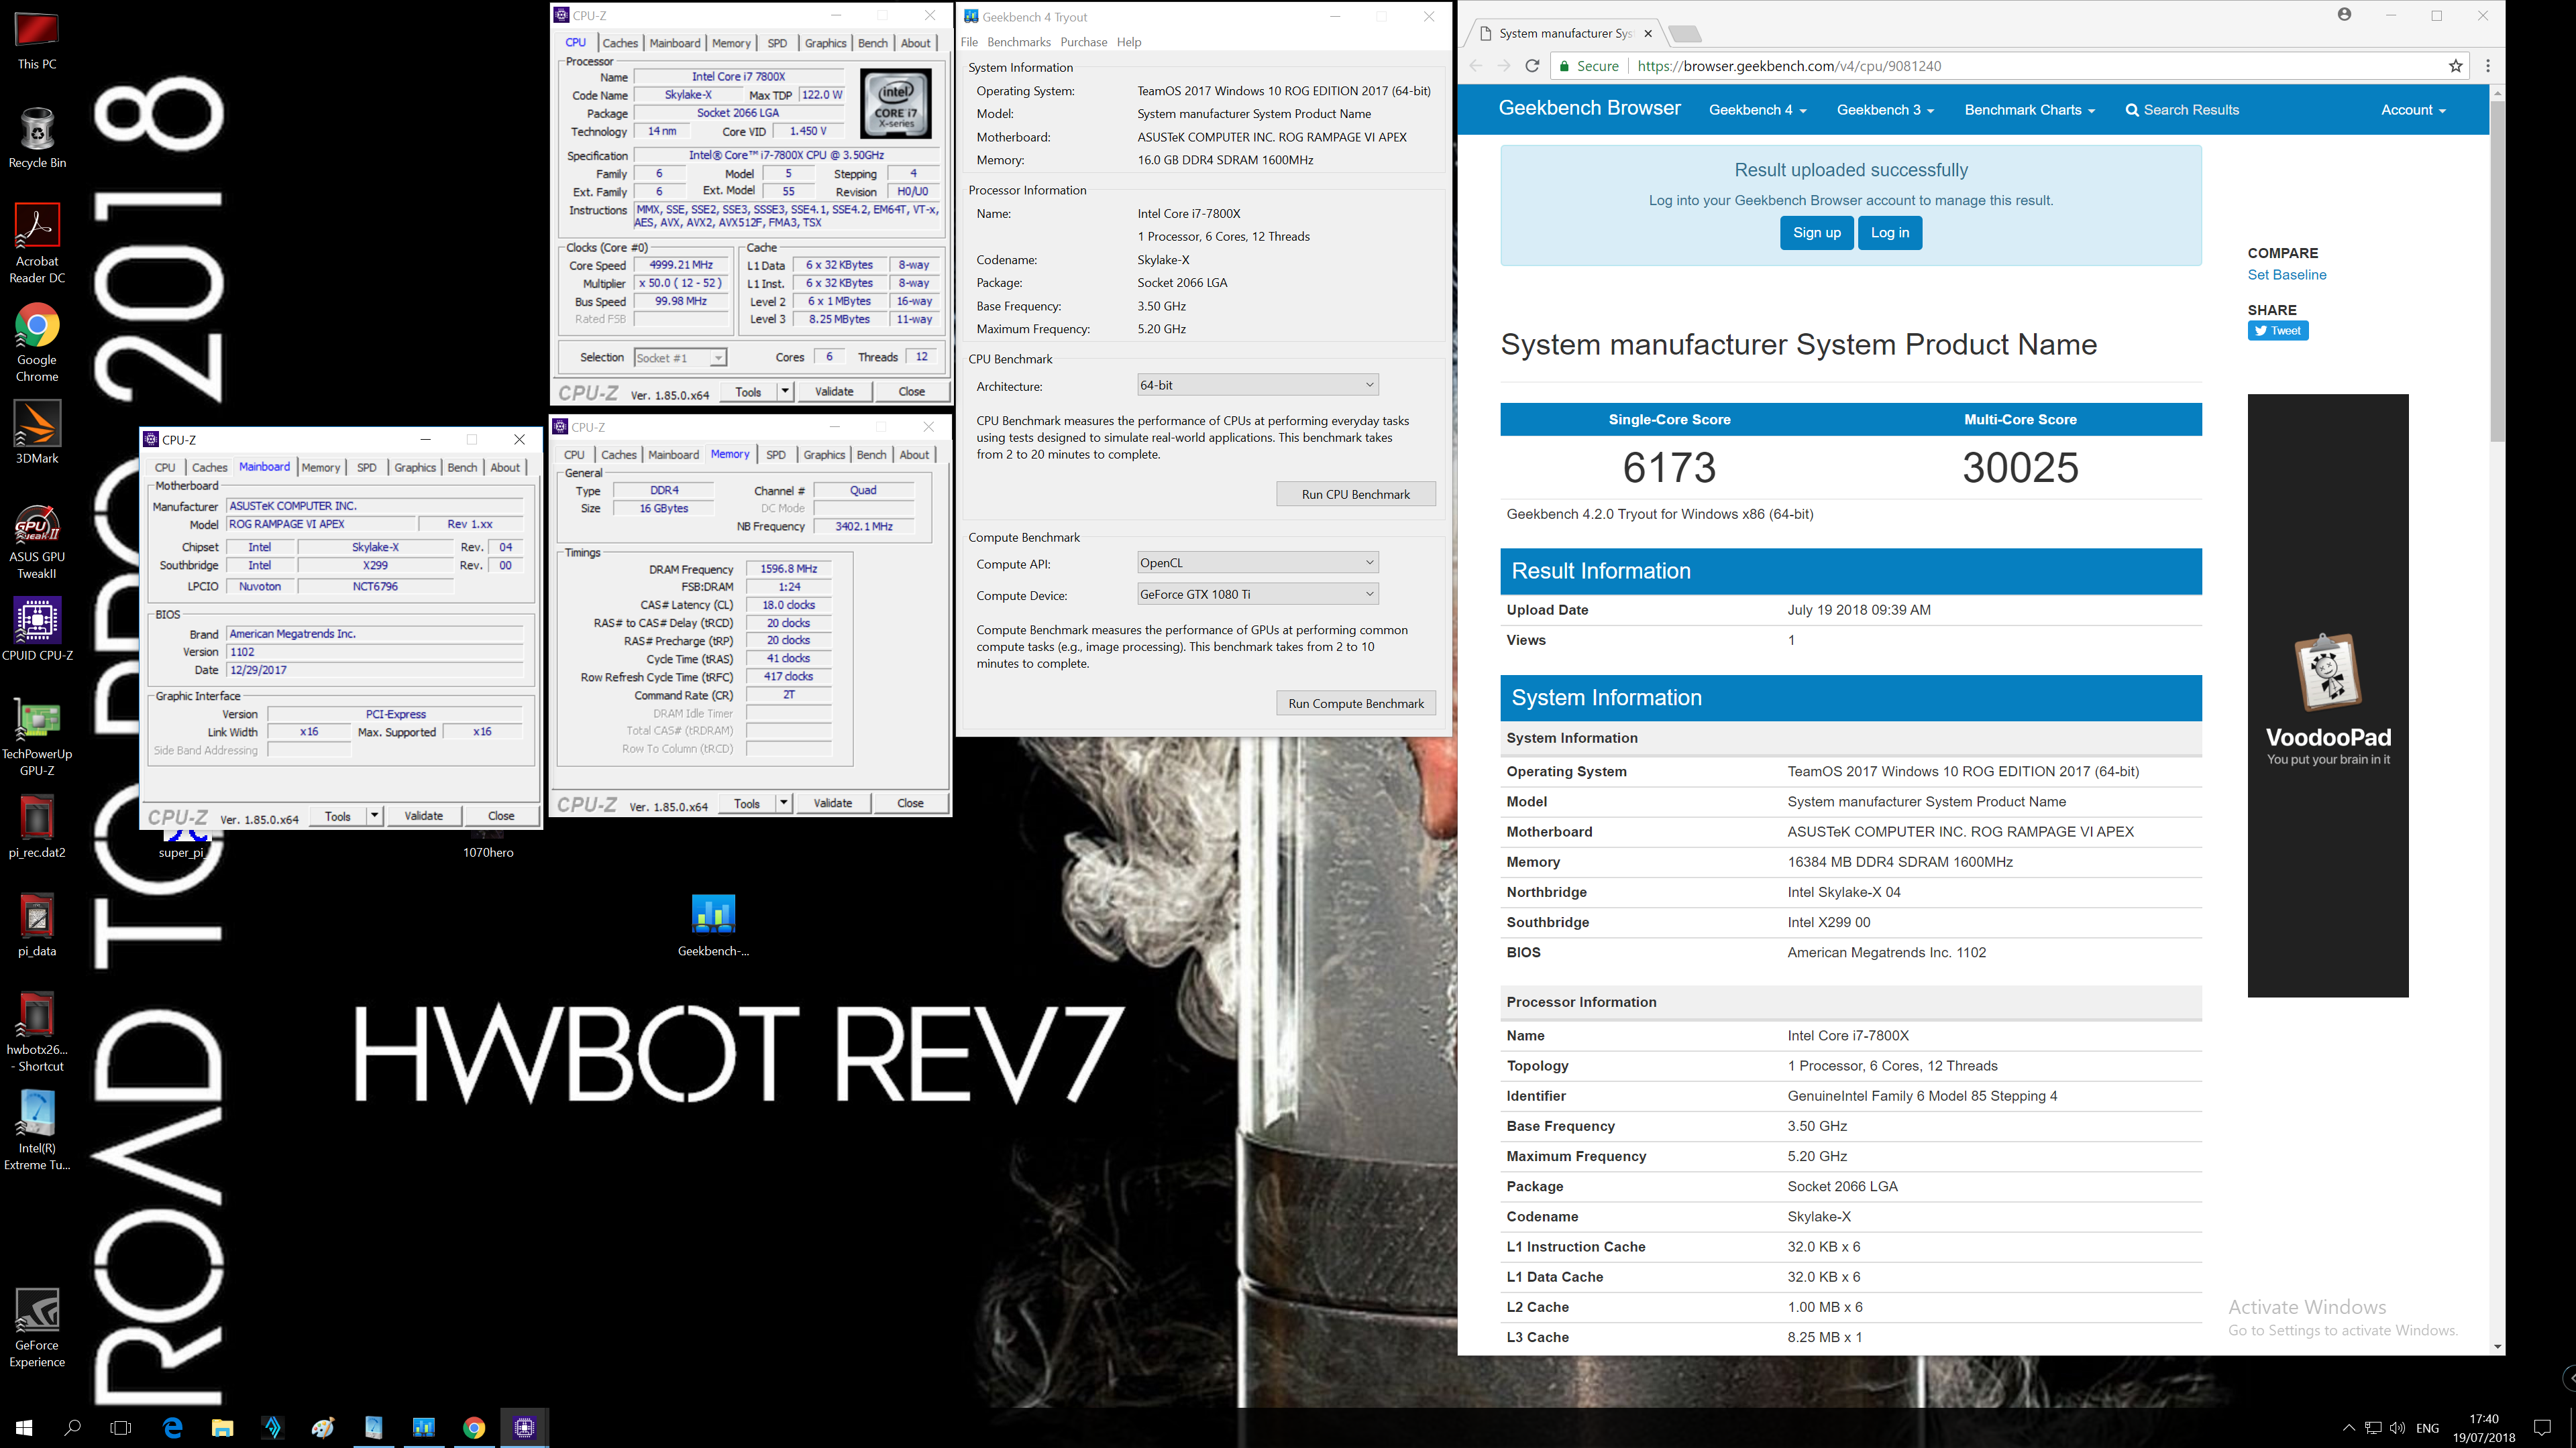Expand Architecture 64-bit dropdown
Screen dimensions: 2576x1448
pyautogui.click(x=1258, y=385)
